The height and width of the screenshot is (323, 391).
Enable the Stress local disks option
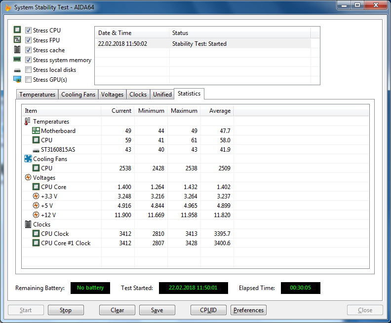[29, 70]
